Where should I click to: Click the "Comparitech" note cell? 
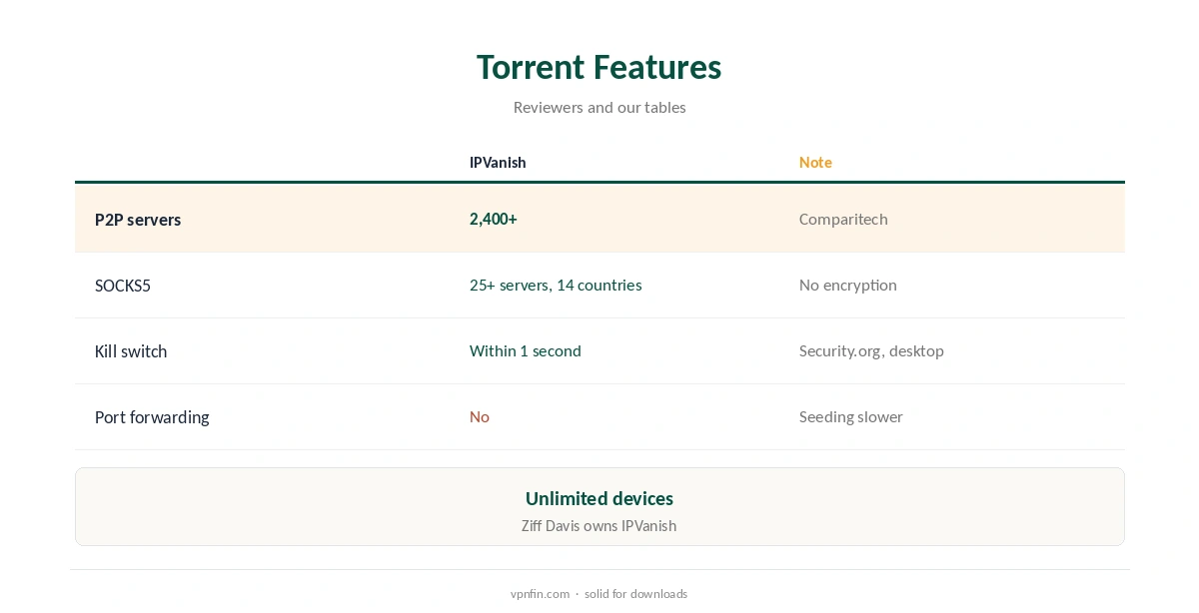pyautogui.click(x=843, y=220)
